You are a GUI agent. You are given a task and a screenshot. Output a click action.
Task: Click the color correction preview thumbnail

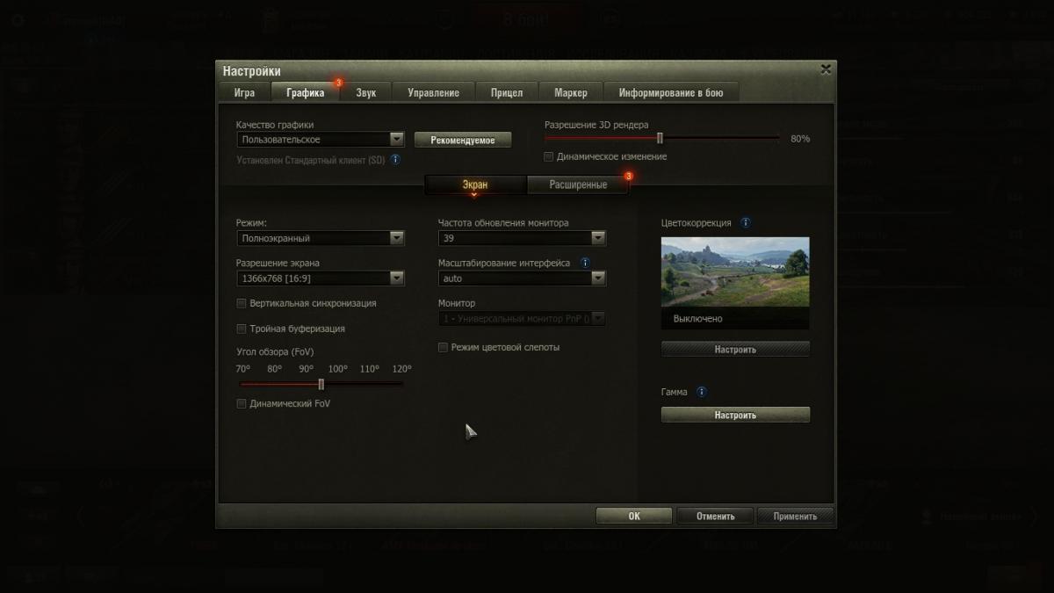pos(735,271)
